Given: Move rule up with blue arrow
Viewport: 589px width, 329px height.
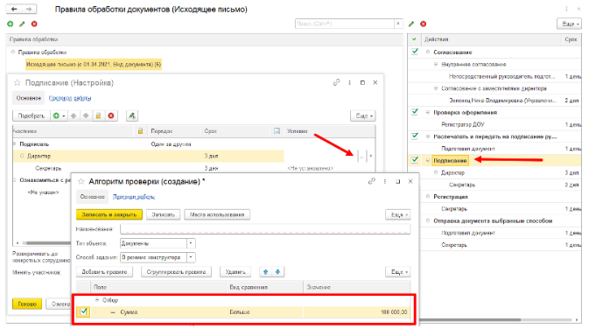Looking at the screenshot, I should pyautogui.click(x=265, y=272).
